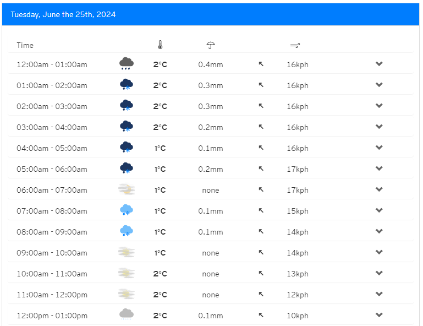The height and width of the screenshot is (326, 423).
Task: Select the 06:00am - 07:00am time label
Action: tap(52, 190)
